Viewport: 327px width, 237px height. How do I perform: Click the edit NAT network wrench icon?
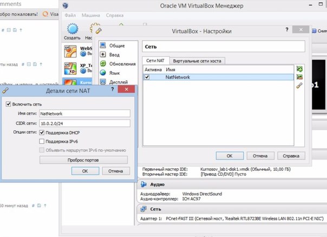point(299,86)
